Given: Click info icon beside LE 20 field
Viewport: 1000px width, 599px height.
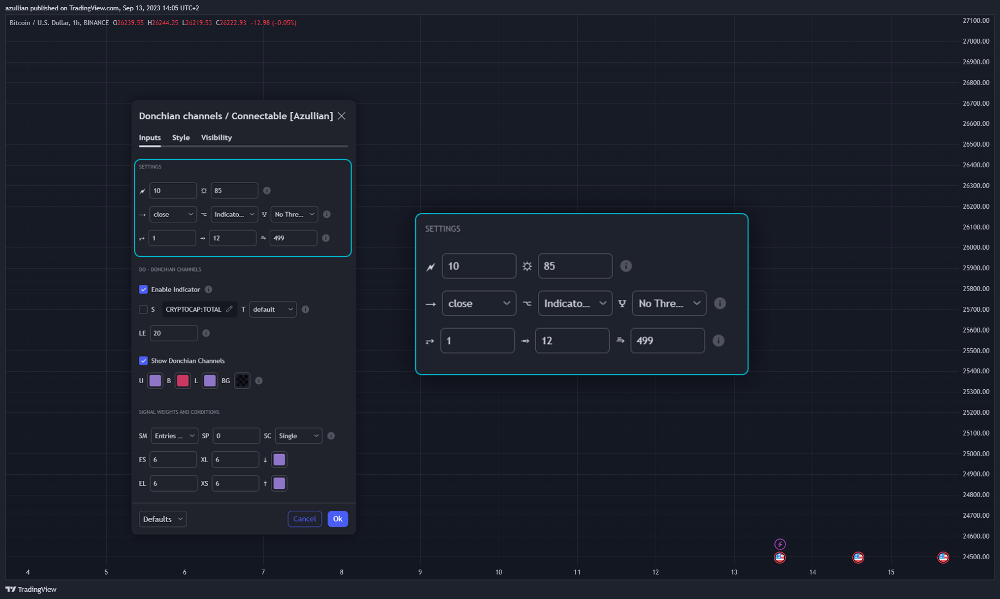Looking at the screenshot, I should pyautogui.click(x=206, y=333).
